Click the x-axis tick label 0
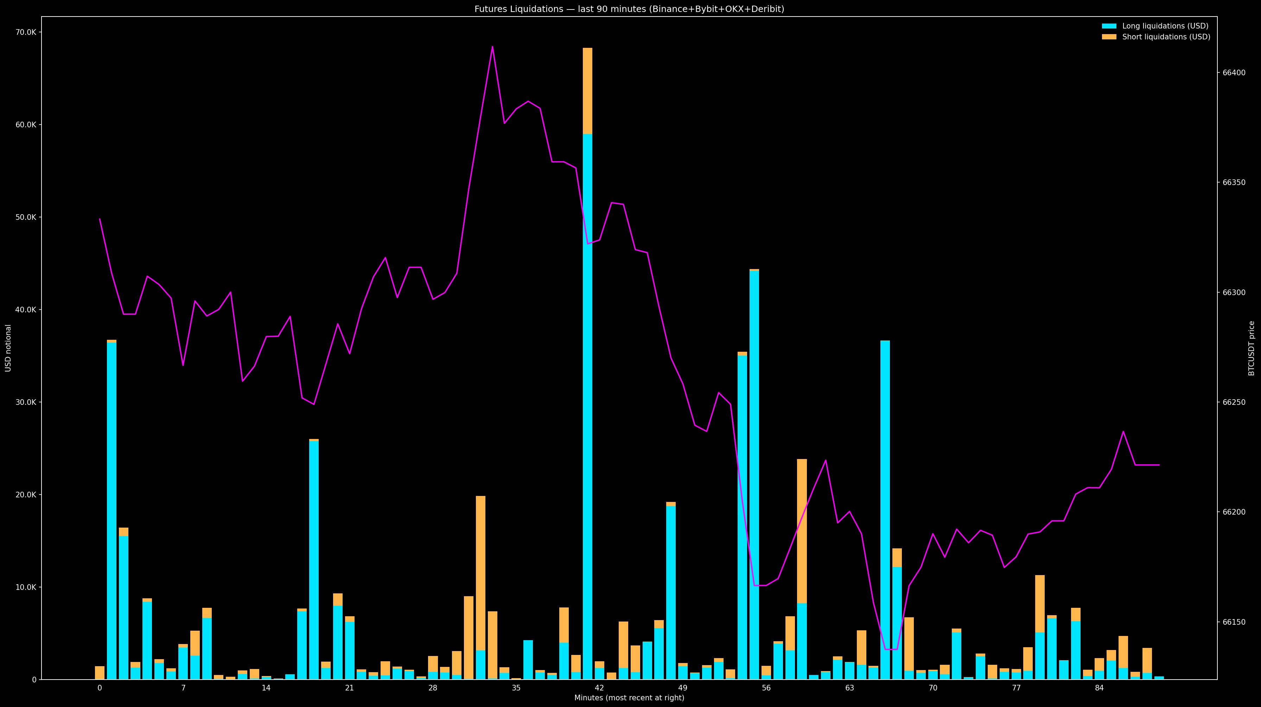 click(x=100, y=688)
